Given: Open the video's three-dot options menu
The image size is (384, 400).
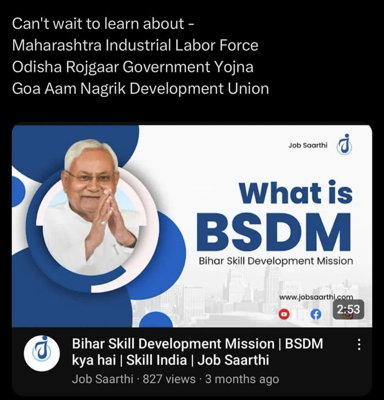Looking at the screenshot, I should (359, 345).
